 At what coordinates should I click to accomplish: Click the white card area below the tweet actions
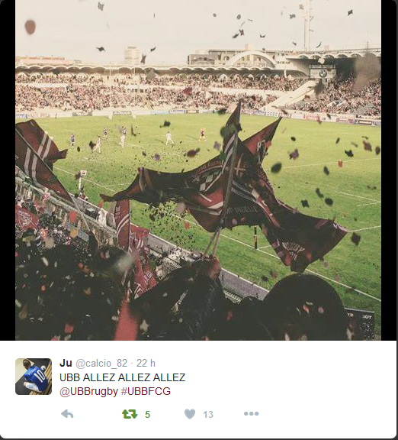tap(198, 431)
